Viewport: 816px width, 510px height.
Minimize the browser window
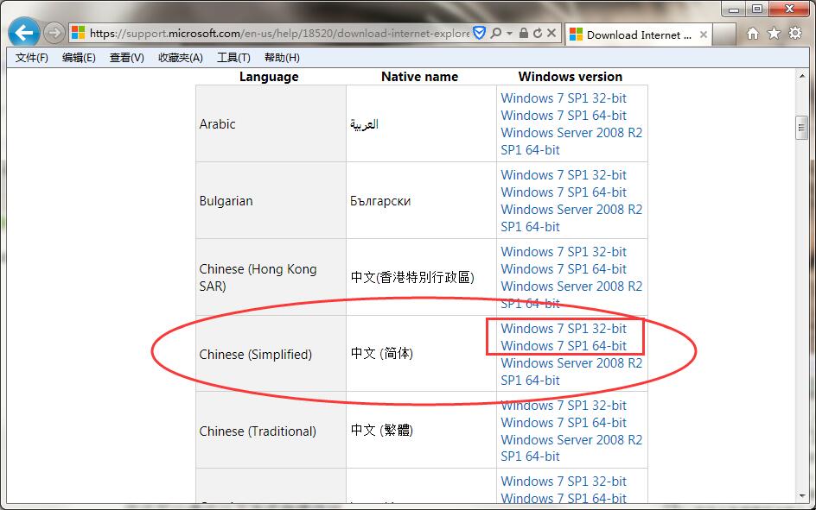(734, 9)
